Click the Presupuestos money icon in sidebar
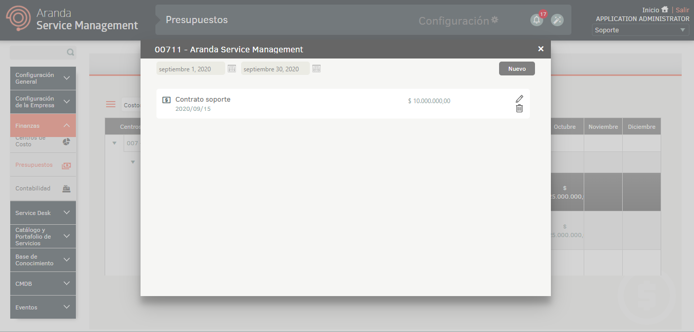The width and height of the screenshot is (694, 332). [x=66, y=166]
